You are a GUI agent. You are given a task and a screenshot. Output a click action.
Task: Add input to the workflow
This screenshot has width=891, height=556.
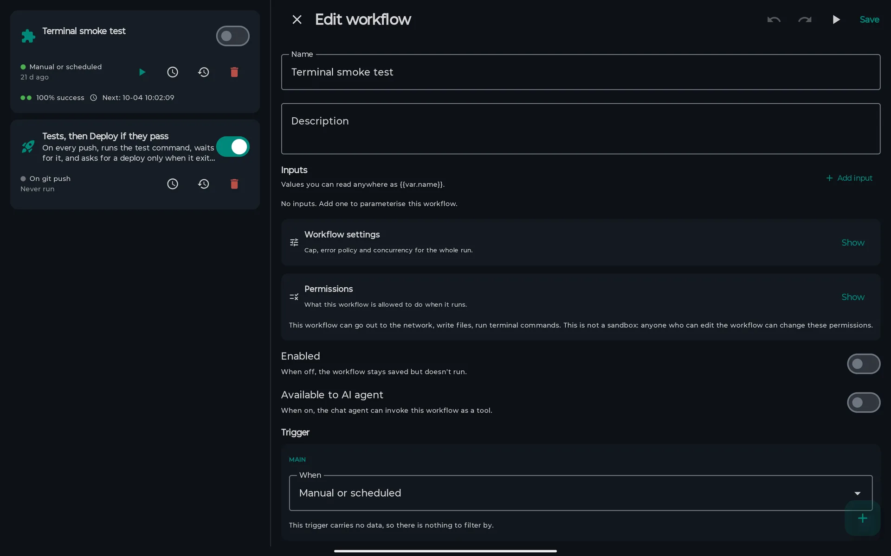tap(849, 178)
